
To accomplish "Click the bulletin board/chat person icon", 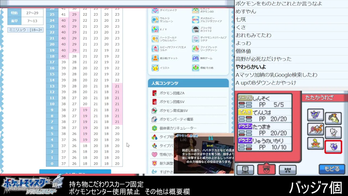I will click(155, 58).
